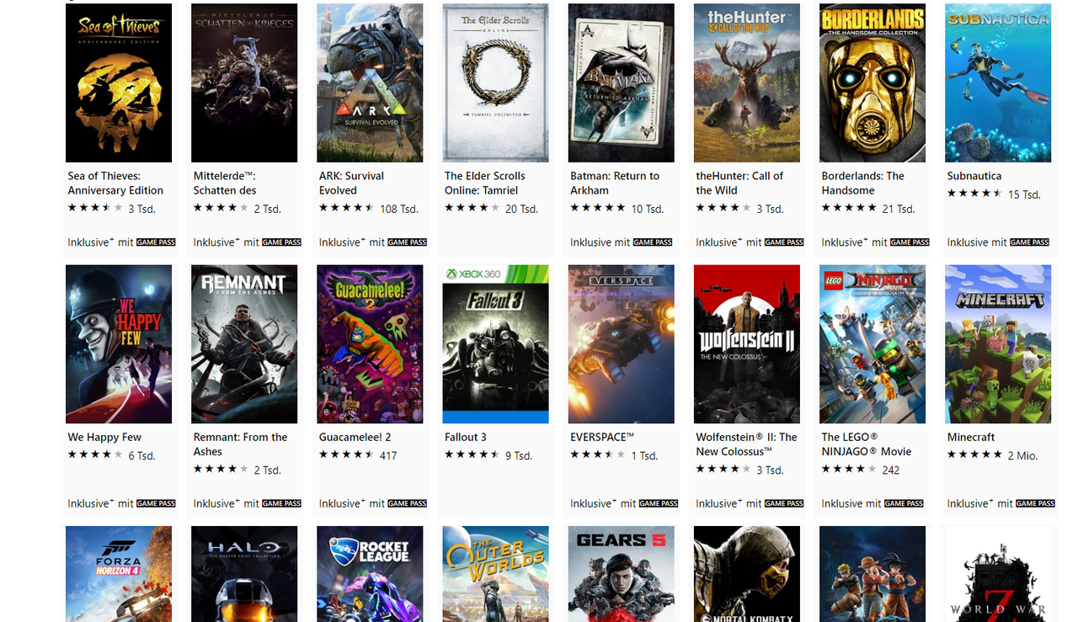Open the Sea of Thieves cover art
Viewport: 1078px width, 622px height.
(119, 82)
